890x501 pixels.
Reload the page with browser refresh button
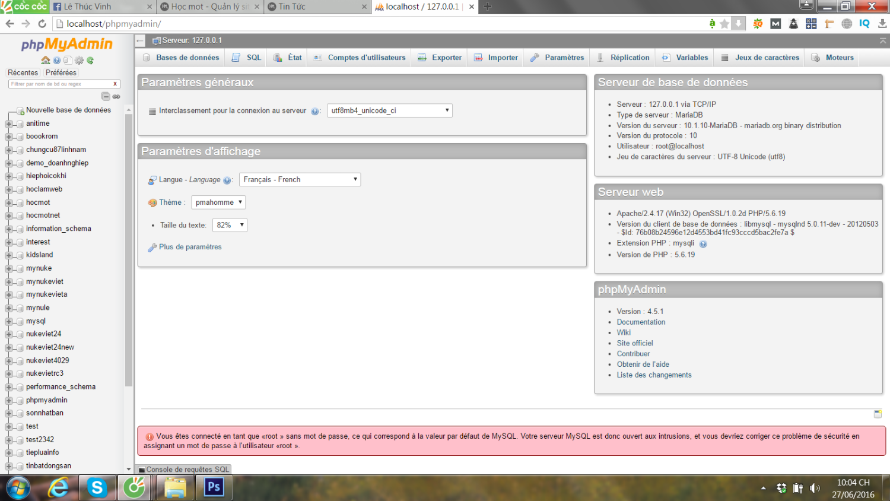(x=42, y=24)
